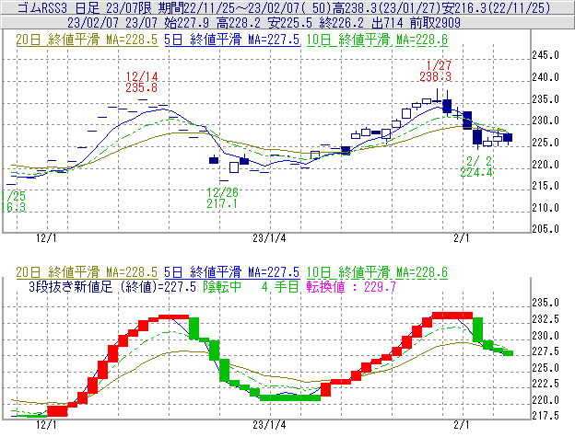Click the last green block on the bottom chart

[x=509, y=353]
